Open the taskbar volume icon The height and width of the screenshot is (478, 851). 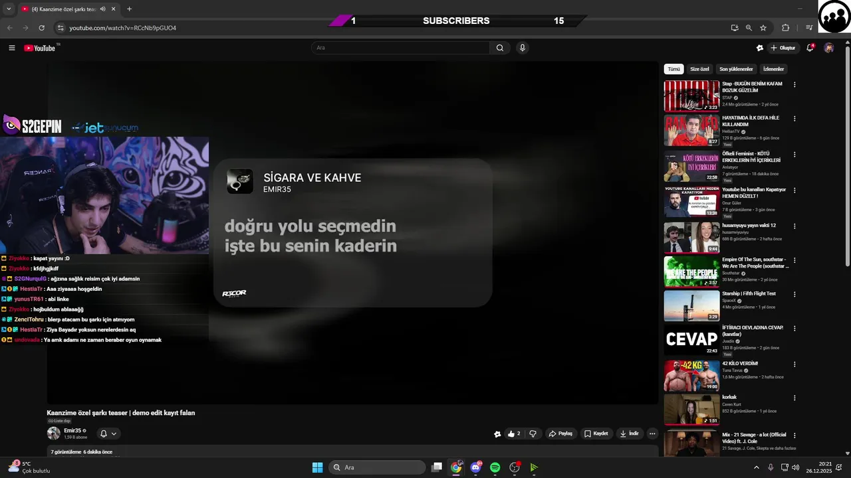796,467
